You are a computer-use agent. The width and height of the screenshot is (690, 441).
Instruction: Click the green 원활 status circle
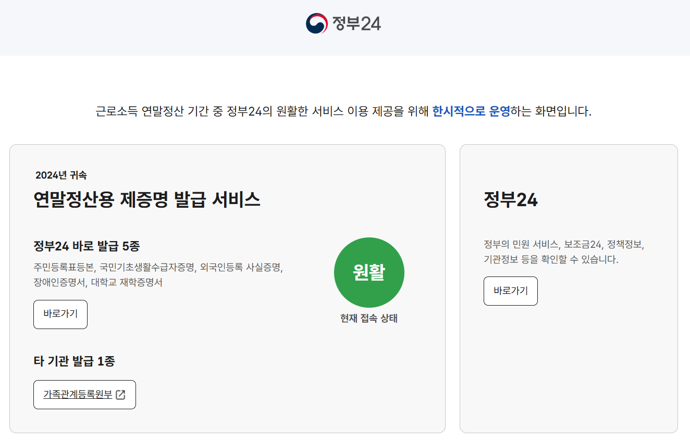[x=369, y=272]
